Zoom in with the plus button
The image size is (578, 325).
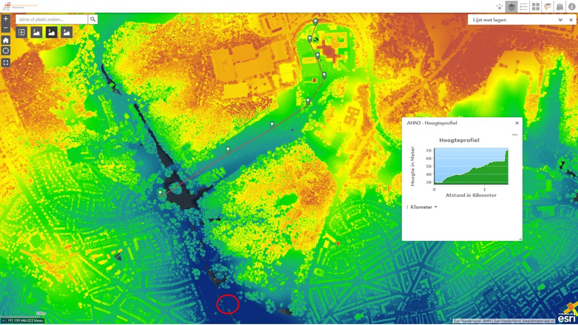(6, 19)
